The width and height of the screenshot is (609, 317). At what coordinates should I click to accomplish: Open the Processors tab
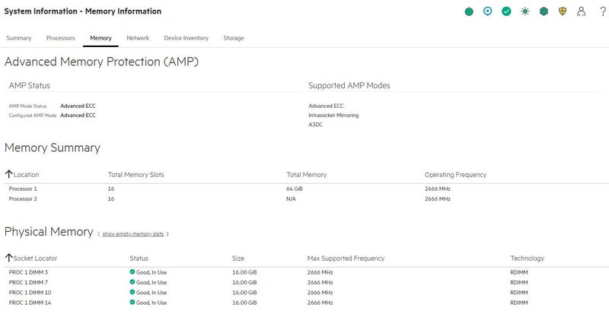click(x=61, y=38)
